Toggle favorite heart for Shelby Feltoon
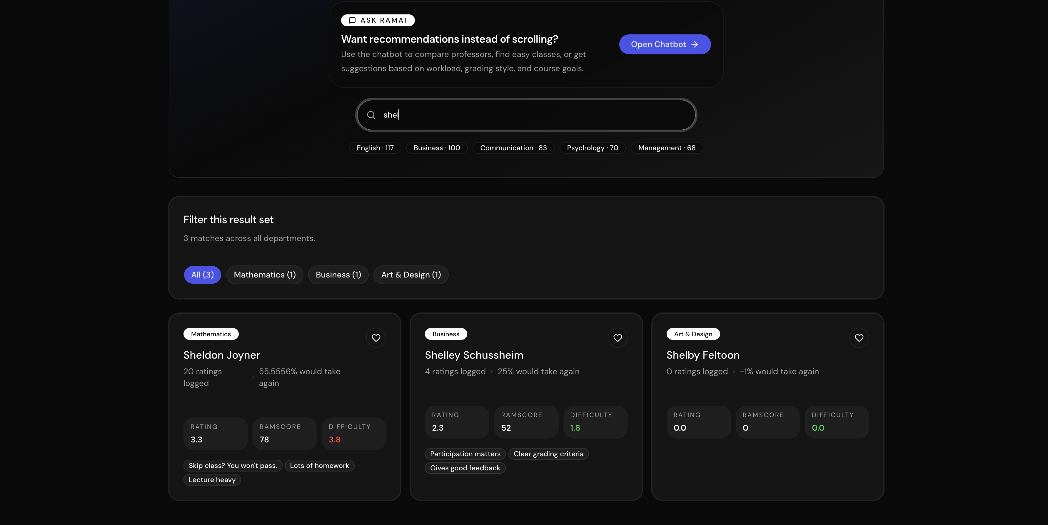Screen dimensions: 1048x525 click(x=859, y=338)
